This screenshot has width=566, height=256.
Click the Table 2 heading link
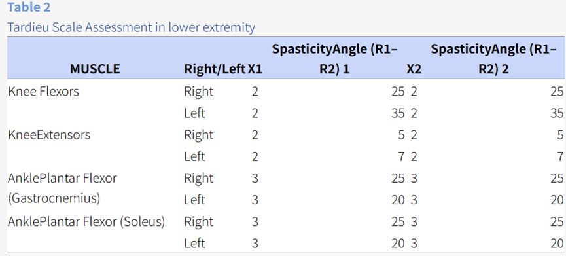(x=29, y=7)
